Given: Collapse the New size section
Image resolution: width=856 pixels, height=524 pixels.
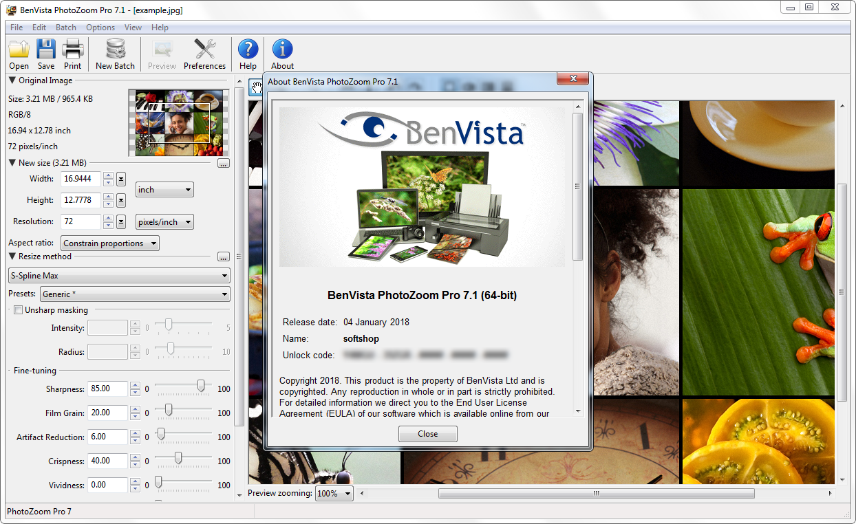Looking at the screenshot, I should click(12, 163).
